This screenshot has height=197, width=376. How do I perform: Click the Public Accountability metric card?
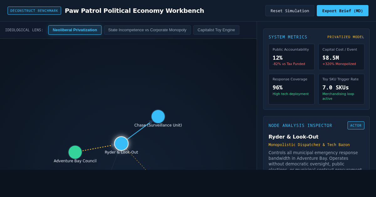coord(291,57)
